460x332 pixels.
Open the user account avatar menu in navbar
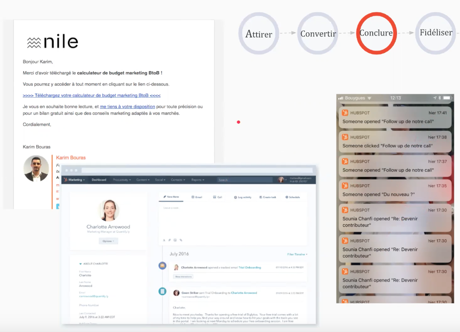tap(281, 180)
